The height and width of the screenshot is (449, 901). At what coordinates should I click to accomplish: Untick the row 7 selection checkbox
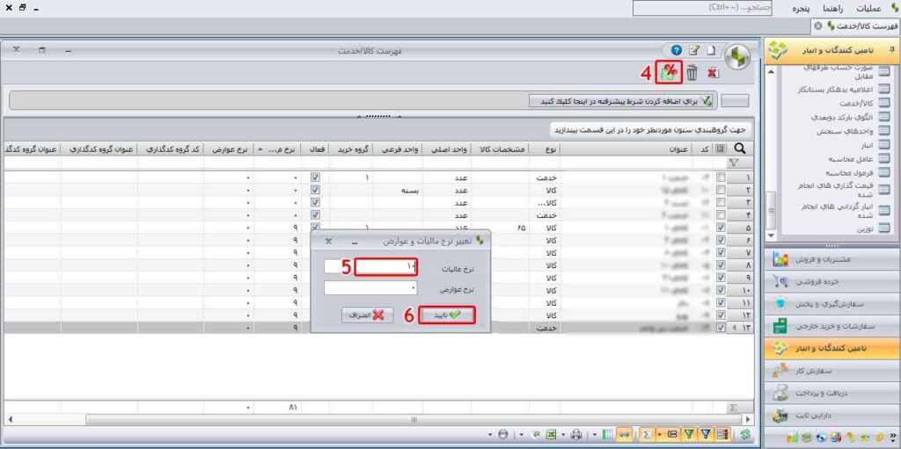(x=721, y=253)
